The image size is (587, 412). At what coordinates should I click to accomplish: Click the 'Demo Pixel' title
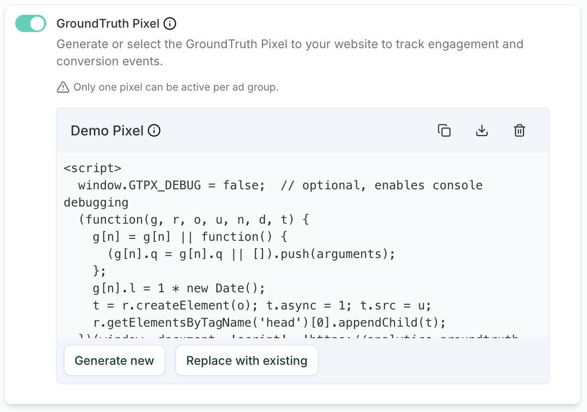click(107, 131)
